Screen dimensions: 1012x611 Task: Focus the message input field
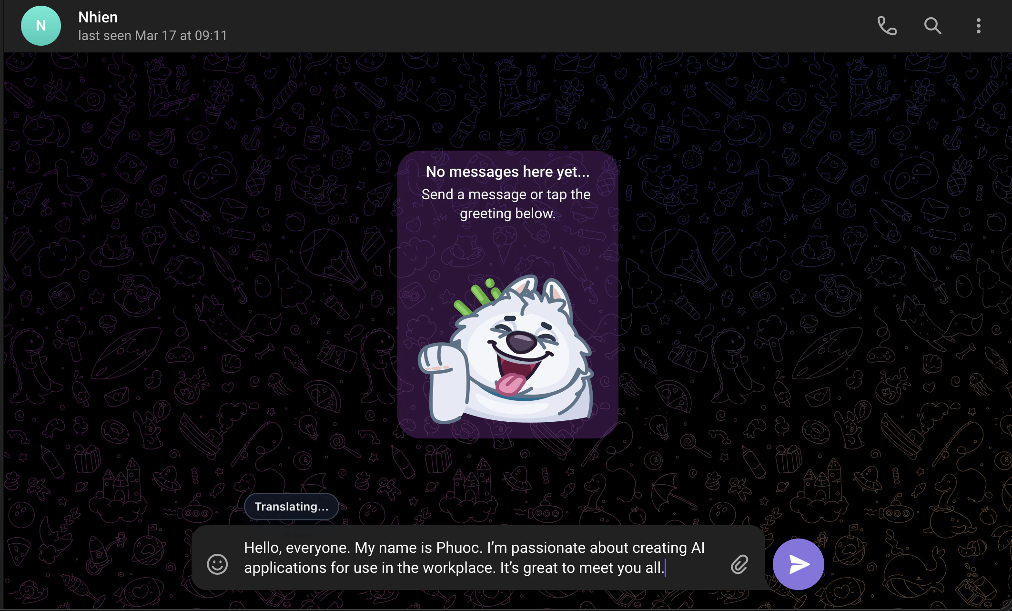[x=476, y=558]
